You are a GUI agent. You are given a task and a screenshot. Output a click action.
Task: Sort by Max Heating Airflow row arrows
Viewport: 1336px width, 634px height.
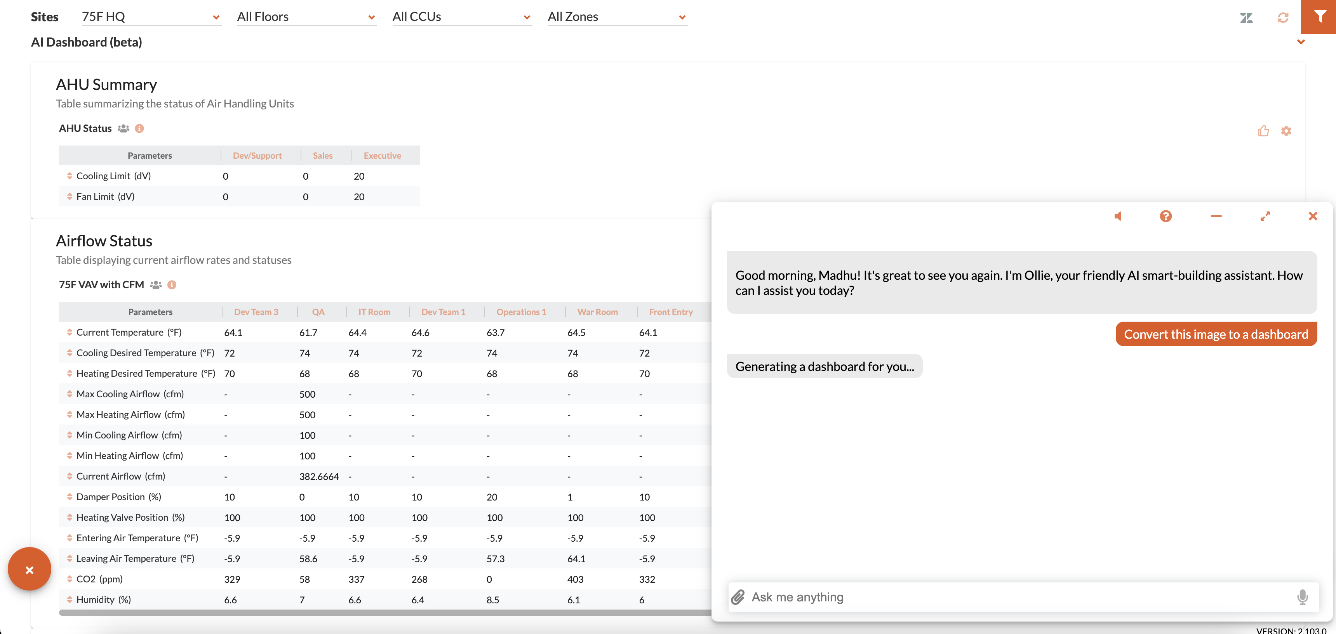tap(70, 415)
